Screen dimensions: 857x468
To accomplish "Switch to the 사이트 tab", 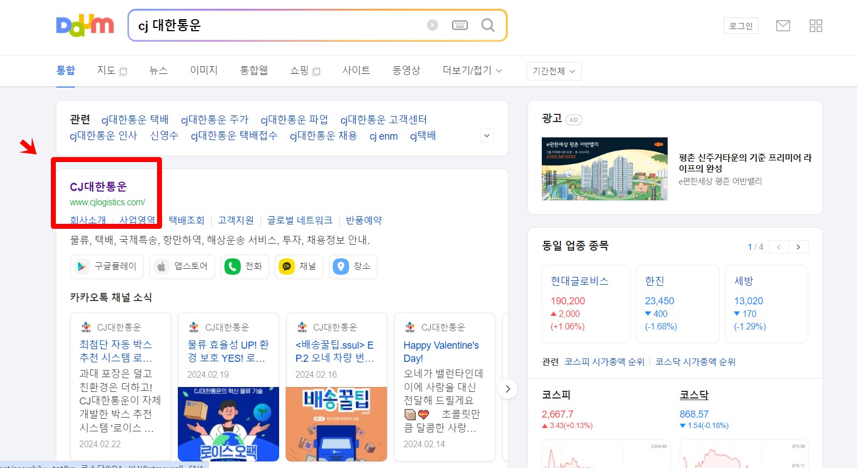I will tap(356, 71).
